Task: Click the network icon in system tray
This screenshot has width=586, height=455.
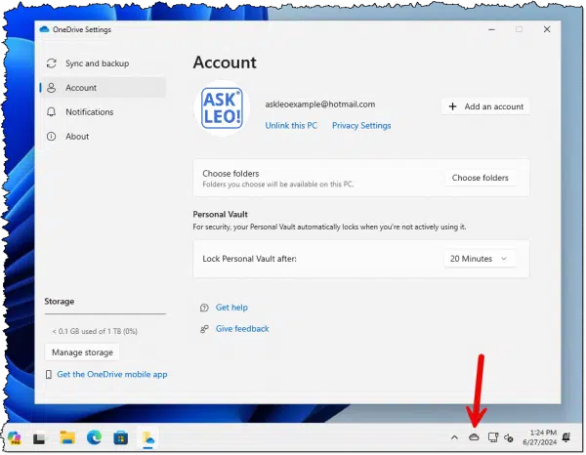Action: 493,437
